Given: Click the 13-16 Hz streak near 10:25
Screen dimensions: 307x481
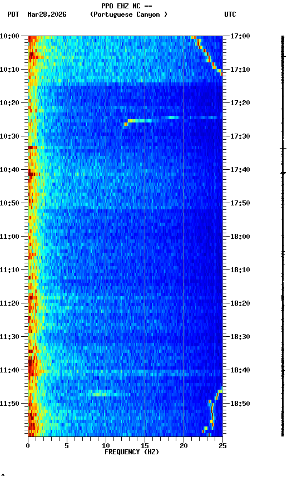Looking at the screenshot, I should [x=140, y=121].
